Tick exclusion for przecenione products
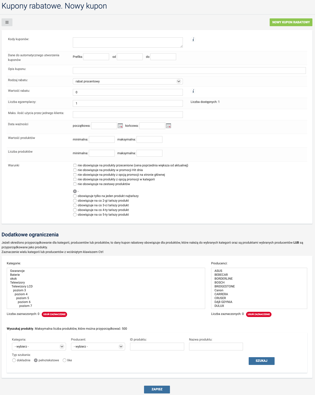The width and height of the screenshot is (315, 395). pyautogui.click(x=75, y=165)
